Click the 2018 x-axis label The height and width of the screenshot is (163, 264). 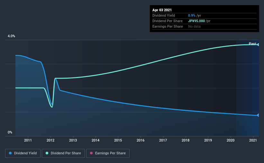pyautogui.click(x=186, y=140)
